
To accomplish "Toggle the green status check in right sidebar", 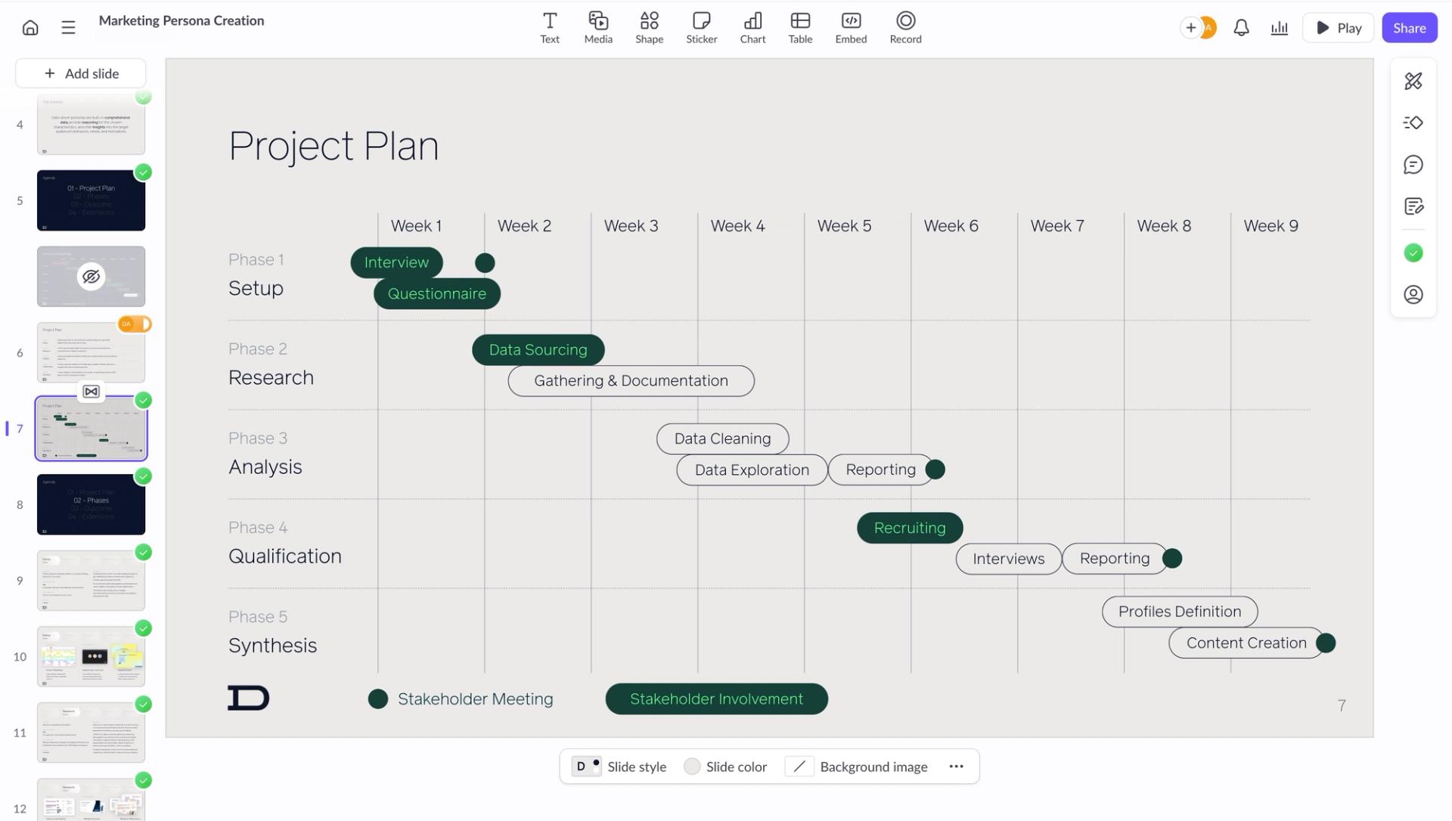I will coord(1413,253).
